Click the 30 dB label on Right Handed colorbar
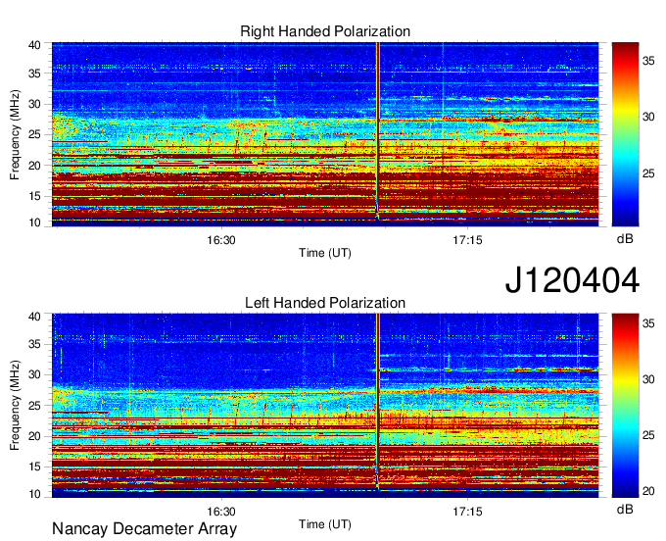Screen dimensions: 666x541 point(648,117)
